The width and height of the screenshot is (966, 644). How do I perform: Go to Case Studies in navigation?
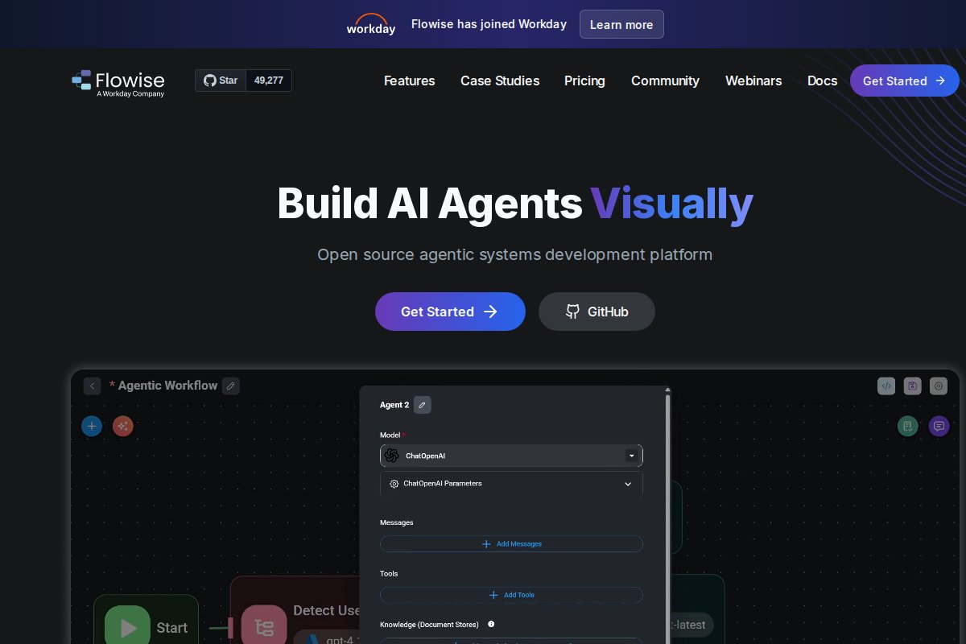click(x=500, y=80)
